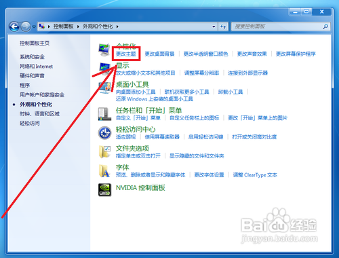Click the 向桌面添加小工具 link
Screen dimensions: 339x258
point(136,92)
